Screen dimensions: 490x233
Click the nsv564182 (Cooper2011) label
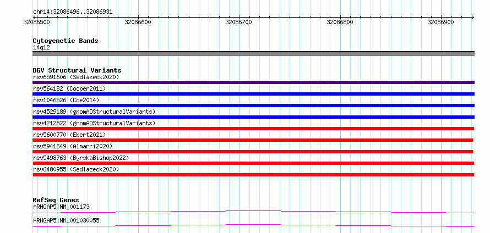(x=69, y=88)
